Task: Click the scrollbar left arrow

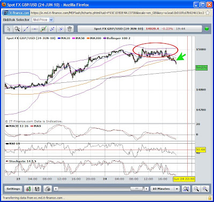Action: click(56, 189)
